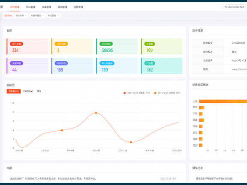
Task: Open the www.zhoo official site link
Action: coord(239,69)
